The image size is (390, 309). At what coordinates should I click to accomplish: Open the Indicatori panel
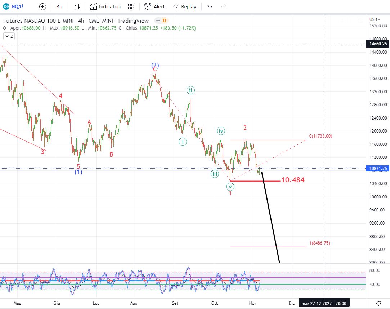(x=105, y=7)
